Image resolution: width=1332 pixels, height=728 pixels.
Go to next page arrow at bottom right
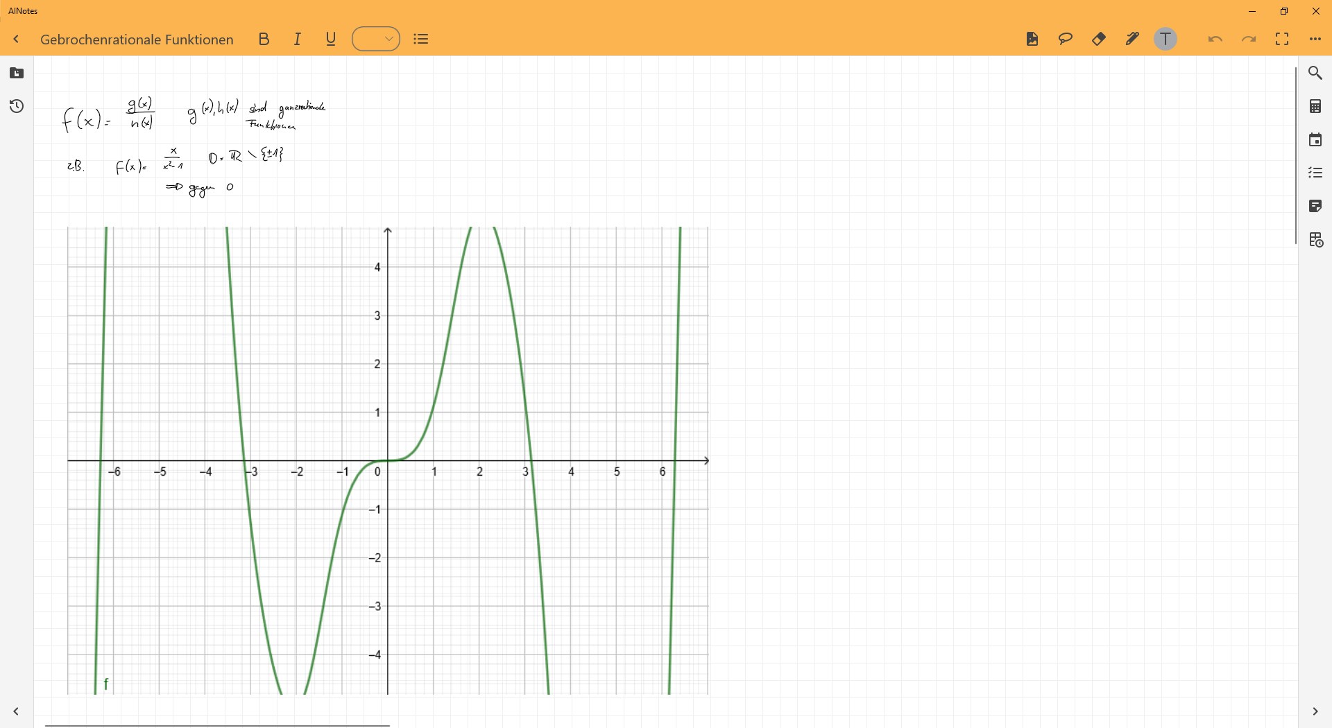pyautogui.click(x=1315, y=711)
